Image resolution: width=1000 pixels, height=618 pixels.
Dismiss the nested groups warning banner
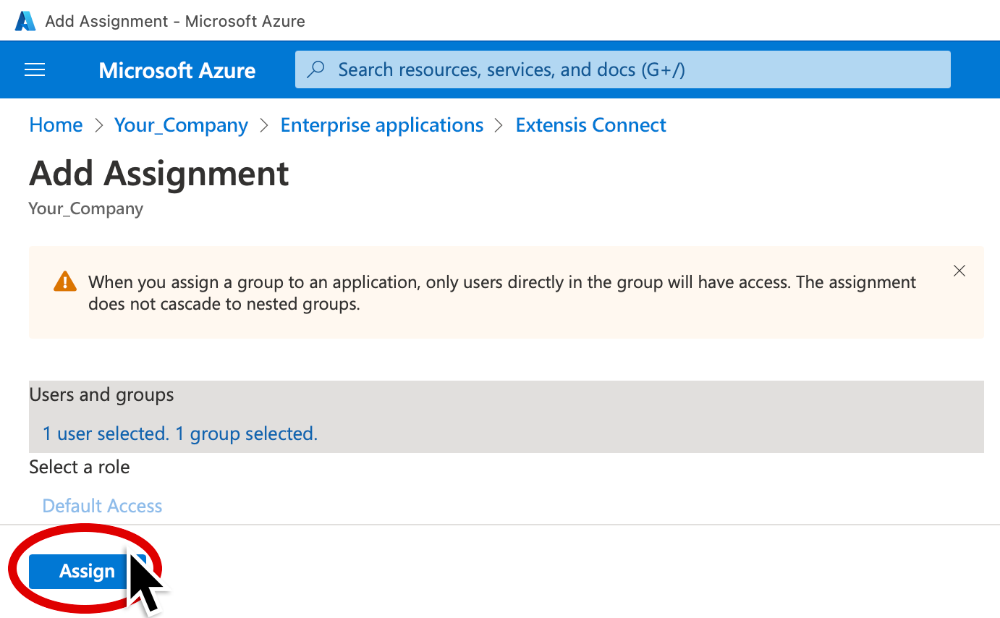pyautogui.click(x=959, y=271)
